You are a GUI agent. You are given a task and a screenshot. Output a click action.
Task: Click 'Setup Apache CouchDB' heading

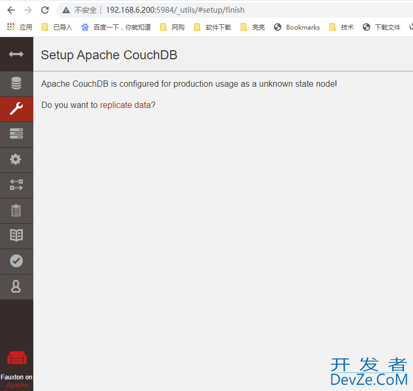(x=109, y=55)
